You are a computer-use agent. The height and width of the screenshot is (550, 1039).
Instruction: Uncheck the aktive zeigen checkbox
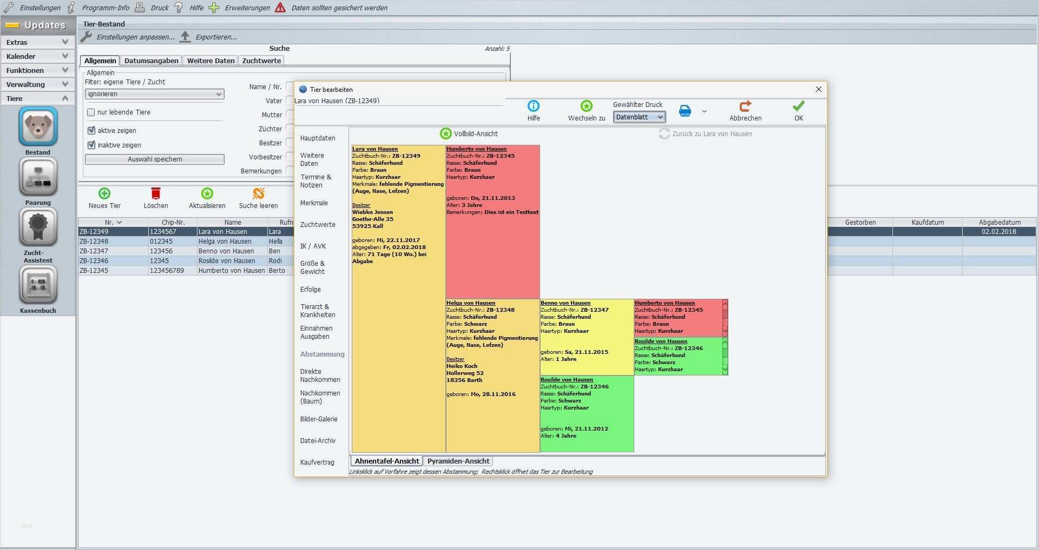[91, 130]
